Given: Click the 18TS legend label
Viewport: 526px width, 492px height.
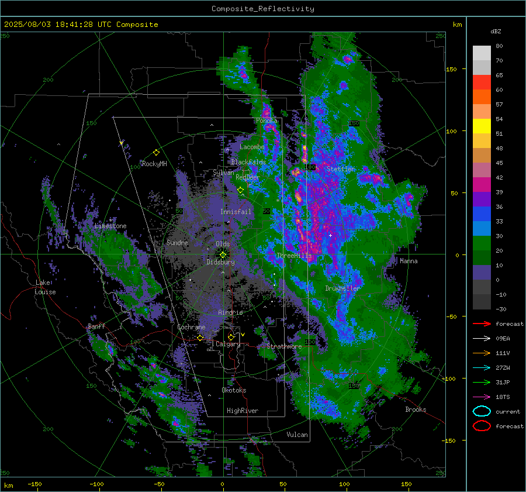Looking at the screenshot, I should 503,397.
